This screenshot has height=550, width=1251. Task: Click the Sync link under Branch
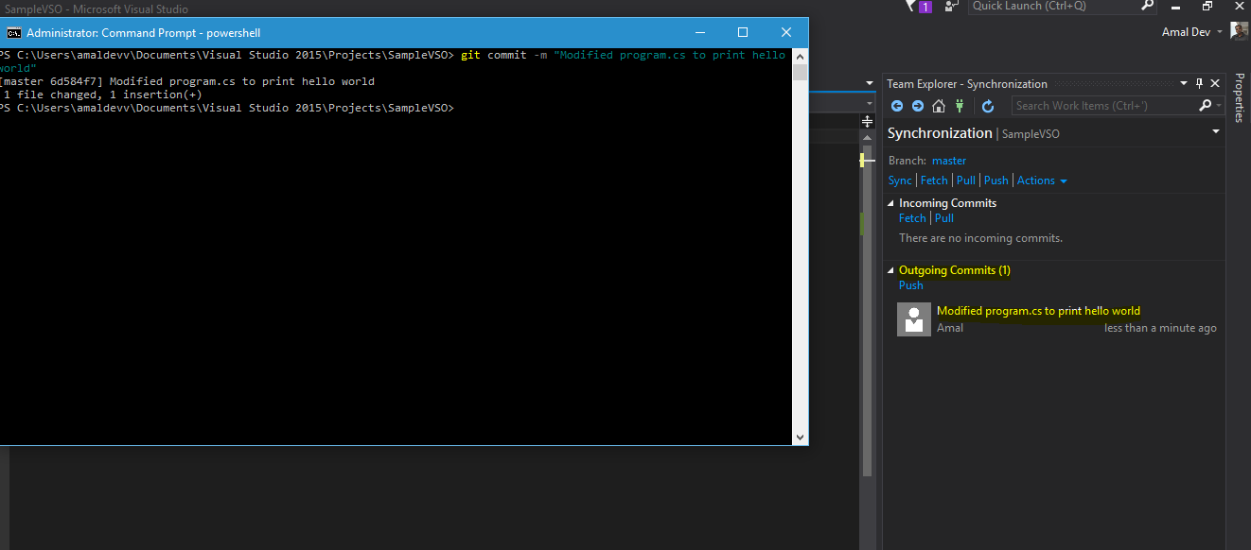[x=900, y=180]
